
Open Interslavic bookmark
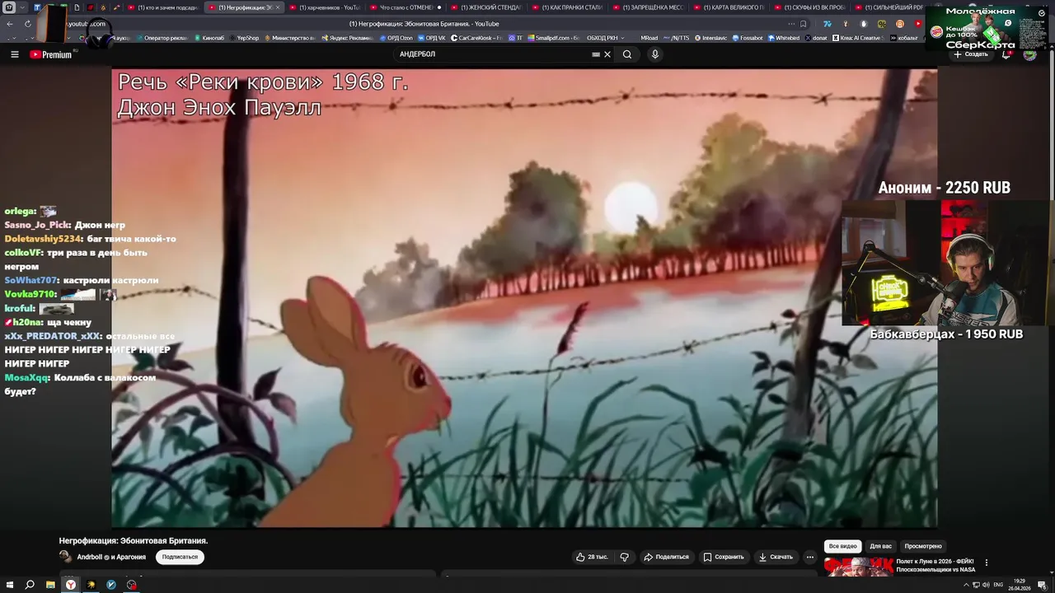713,38
